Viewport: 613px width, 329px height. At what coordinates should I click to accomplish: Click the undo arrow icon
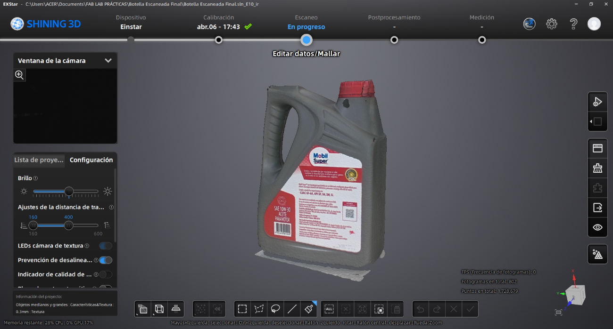(421, 309)
